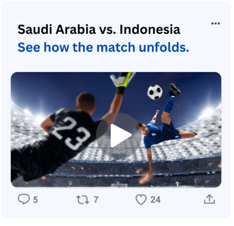Click the reply count 5

(35, 200)
